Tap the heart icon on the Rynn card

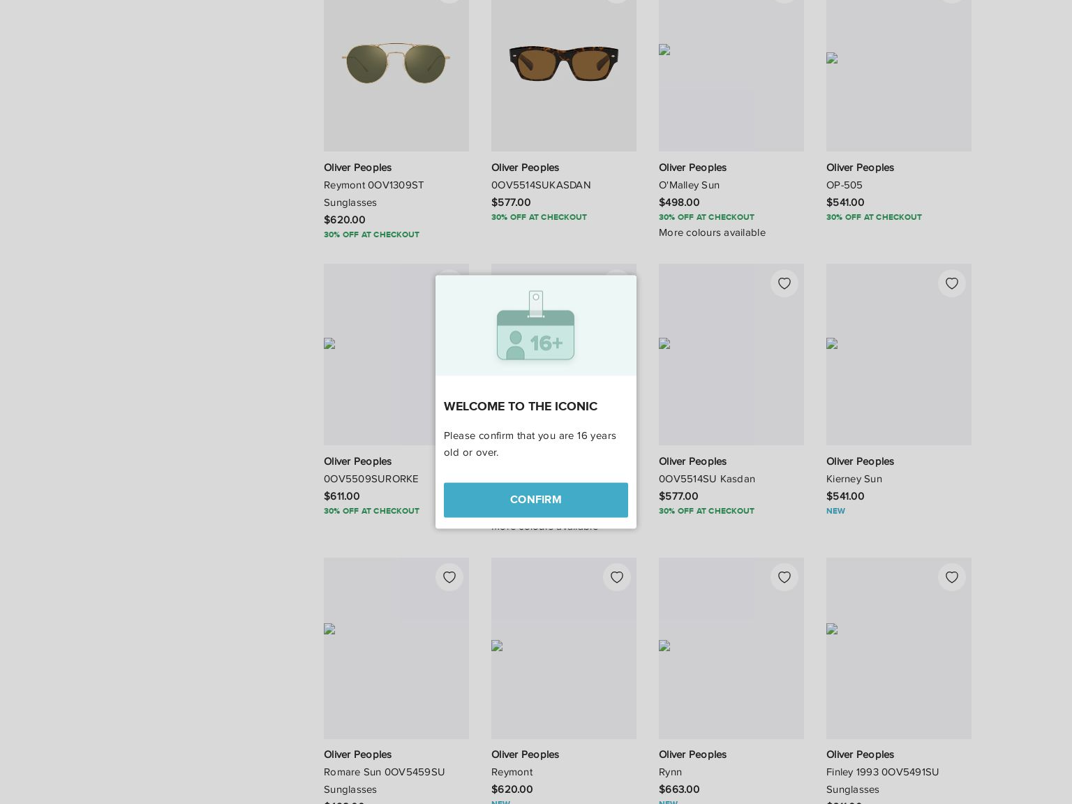[784, 577]
